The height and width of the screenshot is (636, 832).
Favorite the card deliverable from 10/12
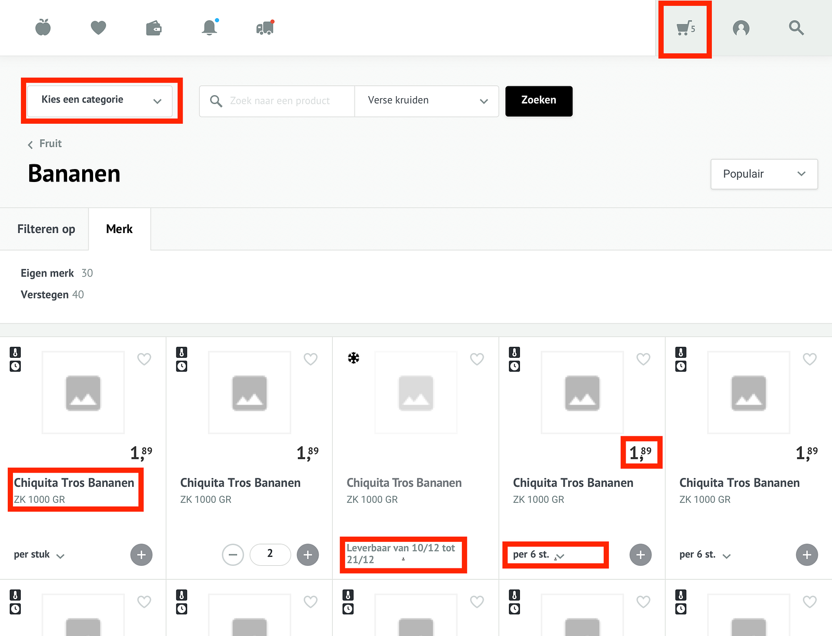pos(477,359)
